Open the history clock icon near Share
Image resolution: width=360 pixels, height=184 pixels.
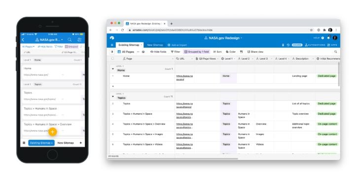288,45
